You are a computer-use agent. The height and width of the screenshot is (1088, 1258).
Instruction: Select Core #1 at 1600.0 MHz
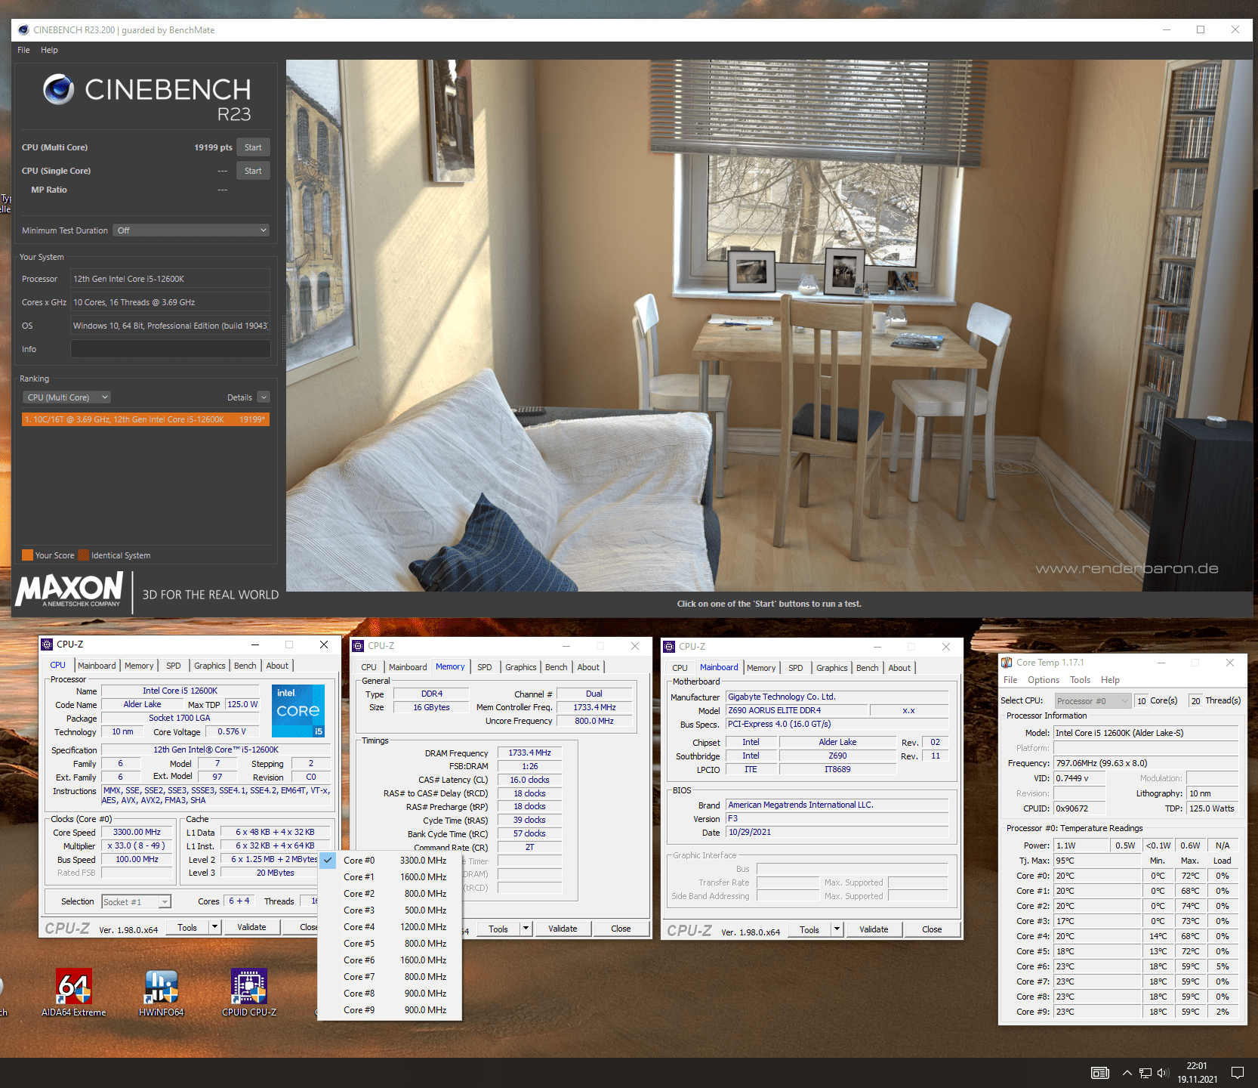pyautogui.click(x=390, y=877)
